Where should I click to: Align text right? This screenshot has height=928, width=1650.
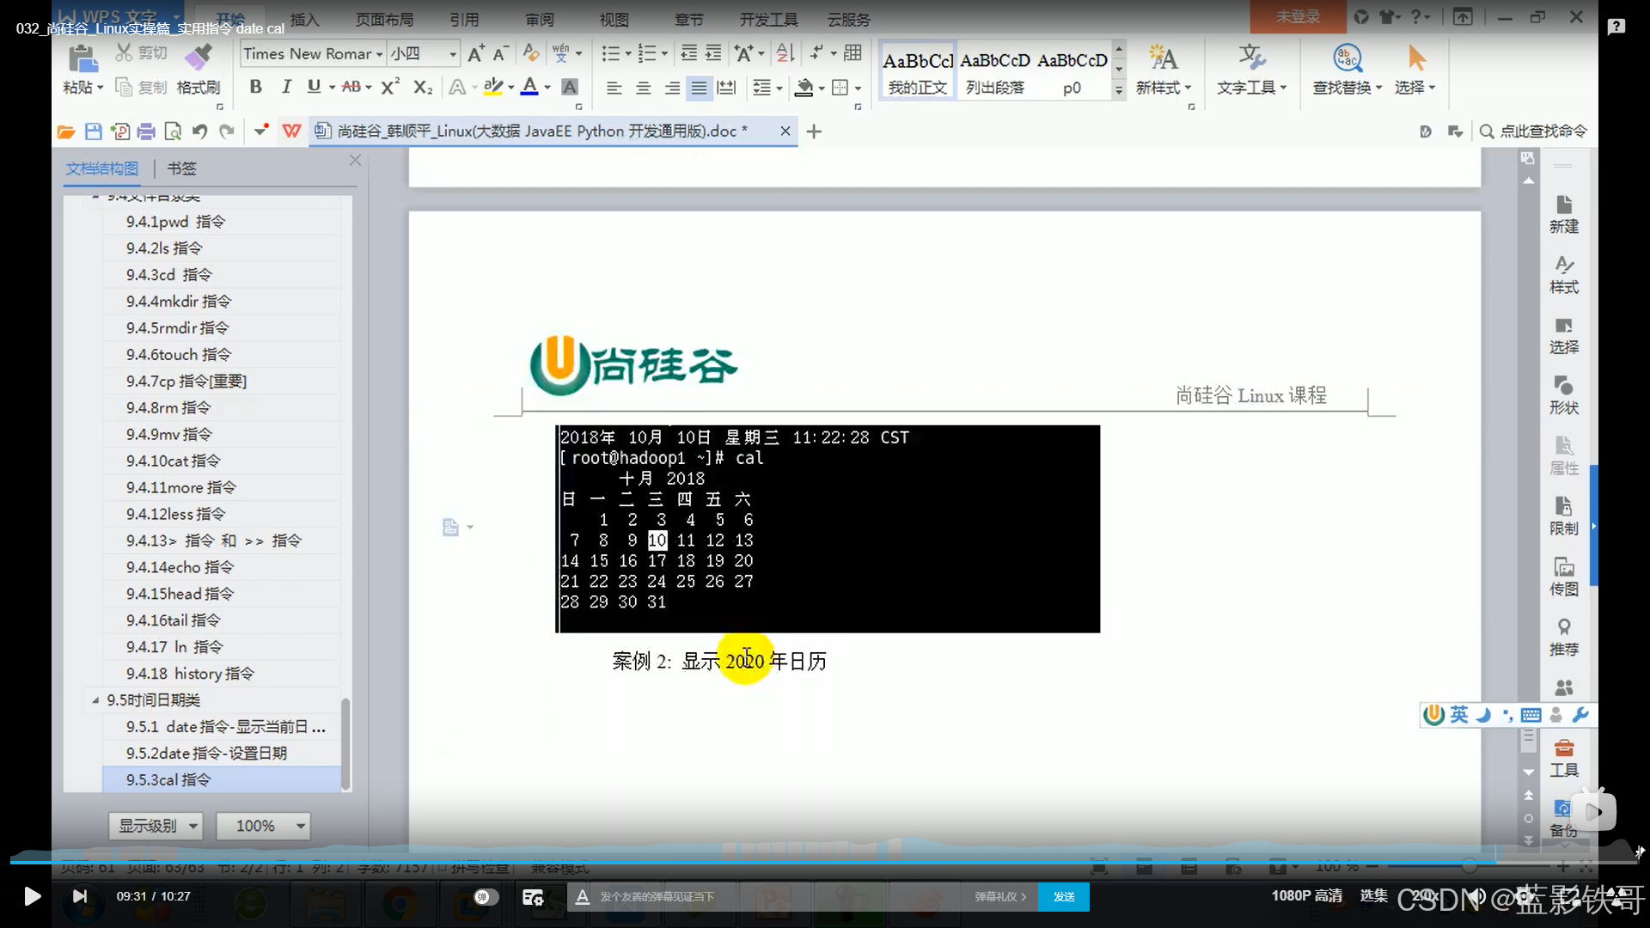coord(672,88)
